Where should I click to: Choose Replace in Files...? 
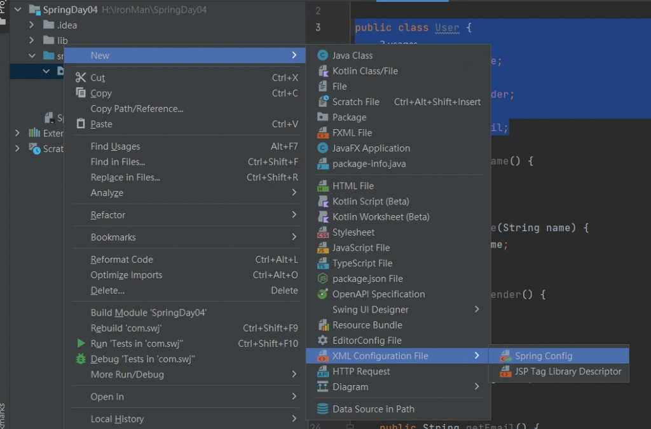[185, 177]
